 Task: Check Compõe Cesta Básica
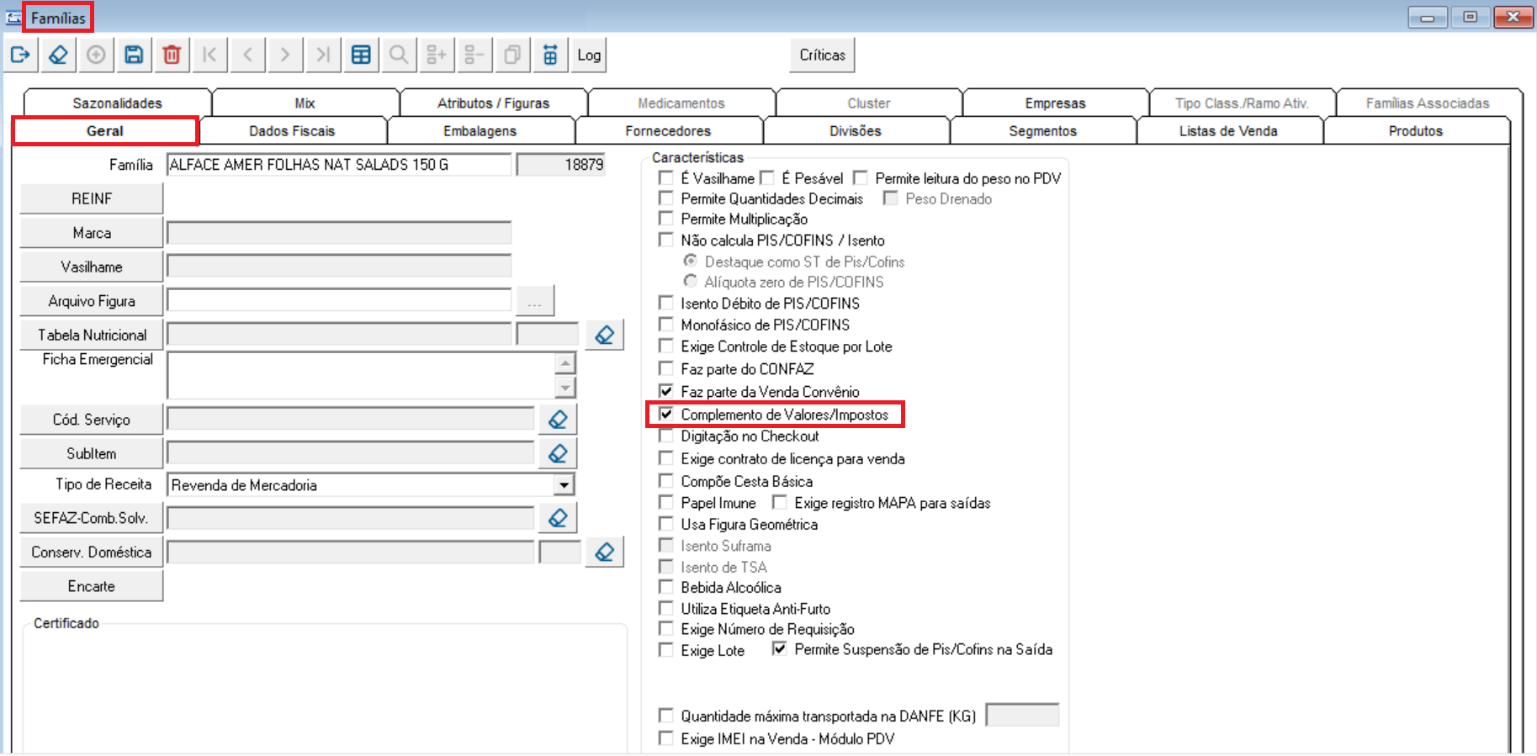point(665,480)
